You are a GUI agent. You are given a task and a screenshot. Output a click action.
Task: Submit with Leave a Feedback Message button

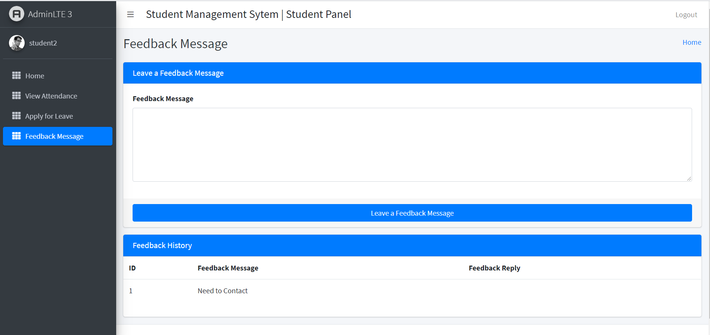pyautogui.click(x=412, y=213)
